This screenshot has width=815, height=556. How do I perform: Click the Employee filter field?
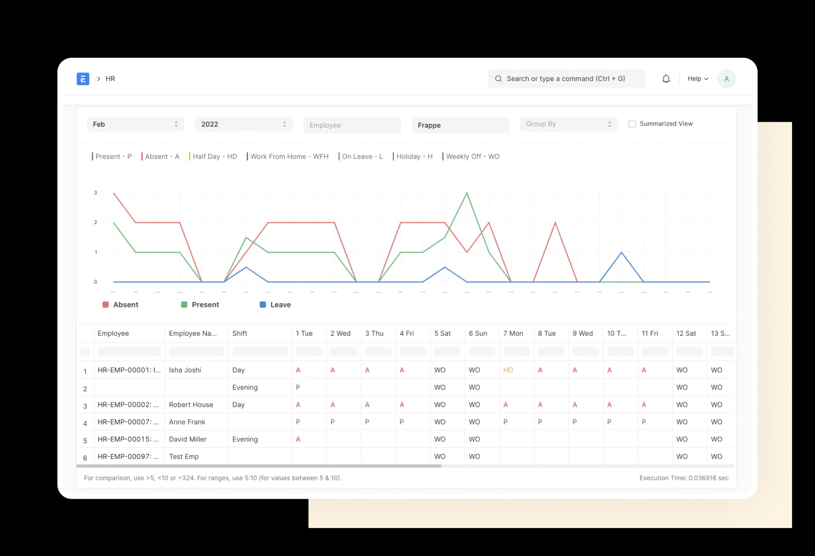click(352, 125)
